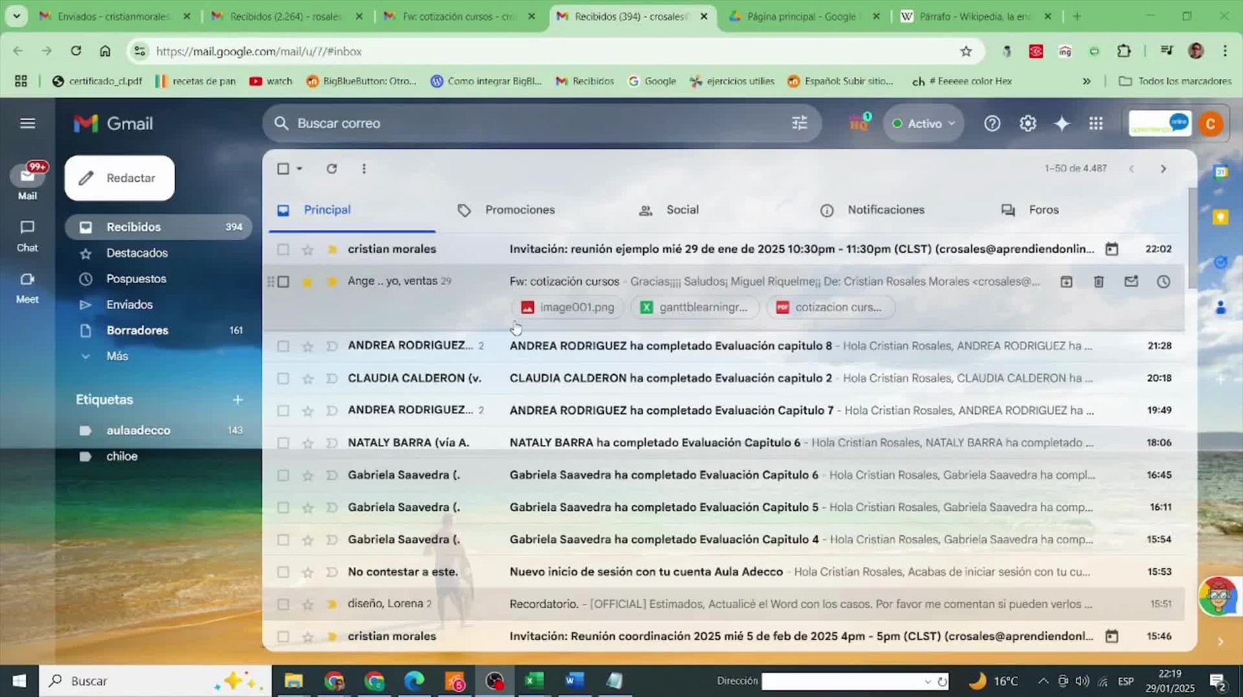1243x697 pixels.
Task: Star the NATALY BARRA email
Action: tap(307, 443)
